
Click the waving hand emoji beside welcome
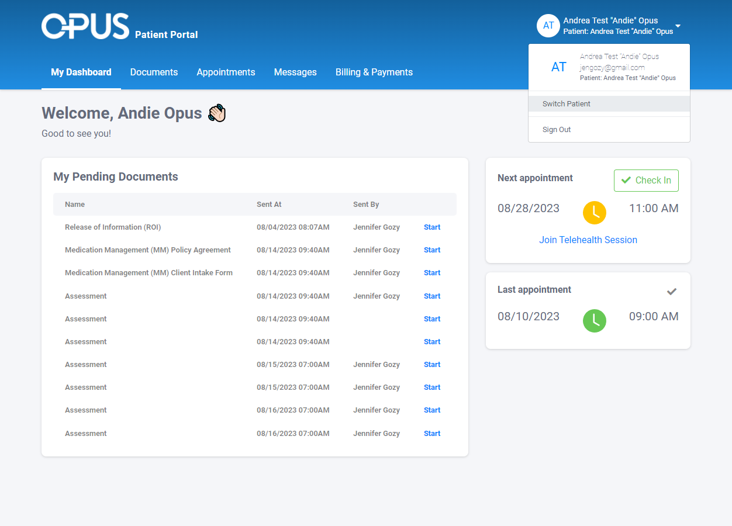(x=217, y=113)
